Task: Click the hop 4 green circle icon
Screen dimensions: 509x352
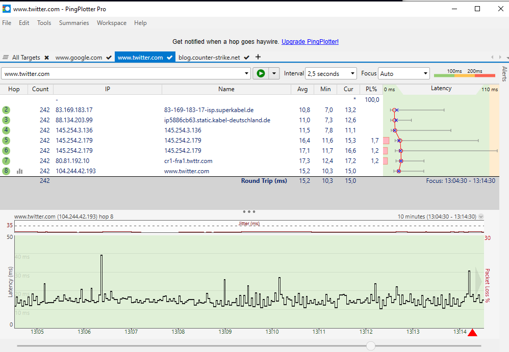Action: 6,130
